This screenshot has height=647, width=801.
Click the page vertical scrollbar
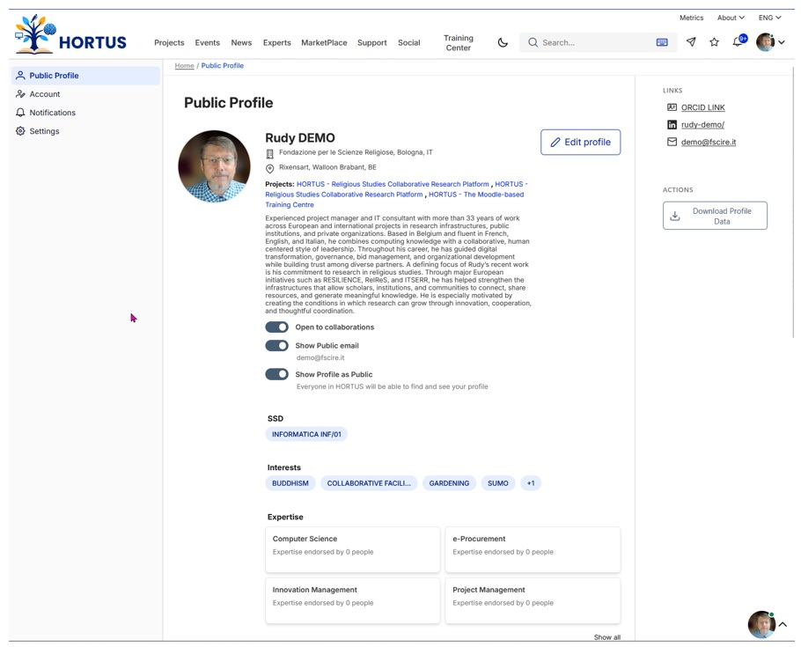coord(793,204)
